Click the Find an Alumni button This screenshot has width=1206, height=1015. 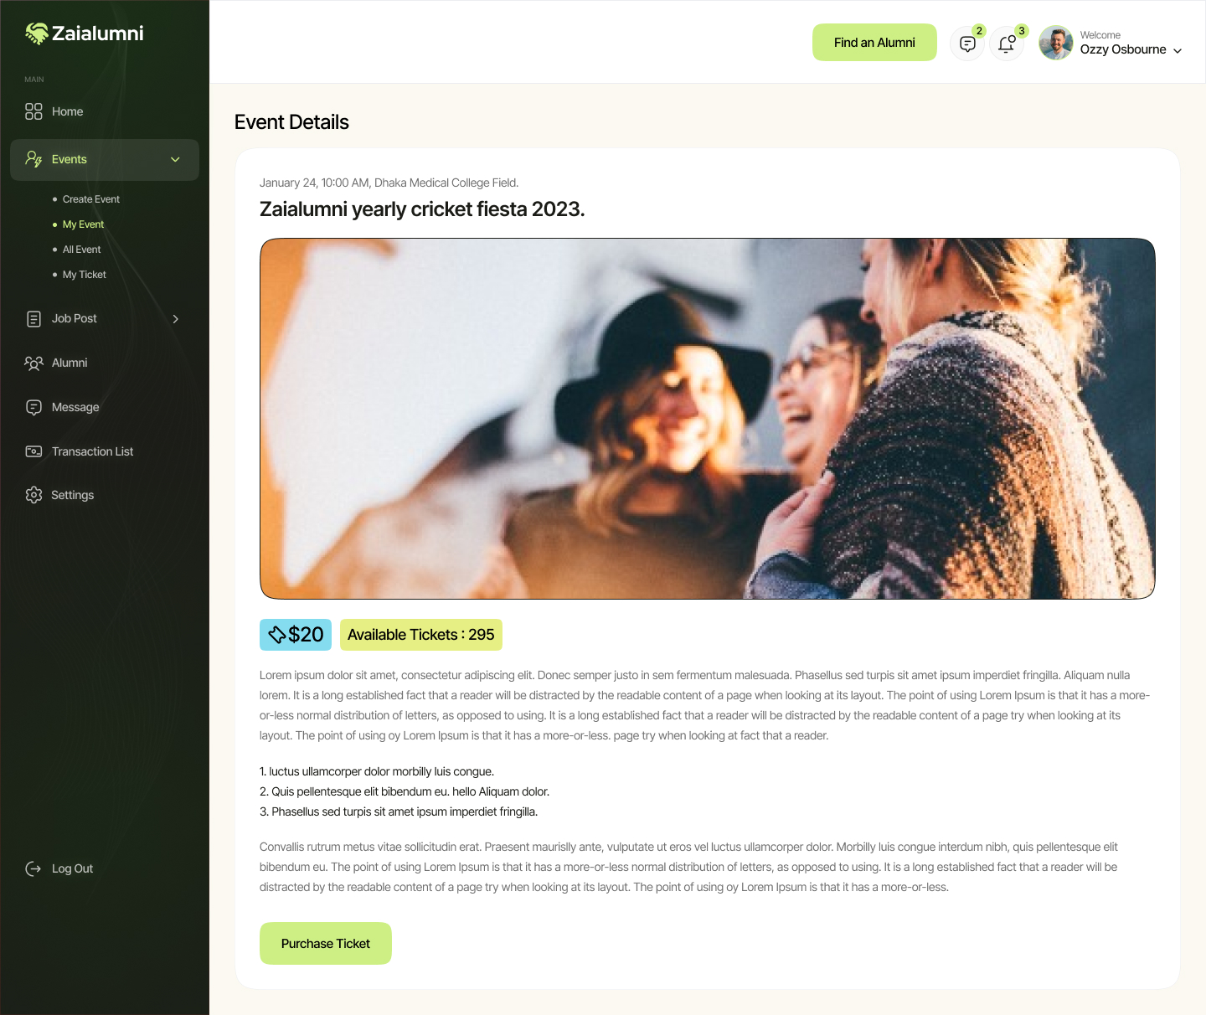(x=874, y=42)
